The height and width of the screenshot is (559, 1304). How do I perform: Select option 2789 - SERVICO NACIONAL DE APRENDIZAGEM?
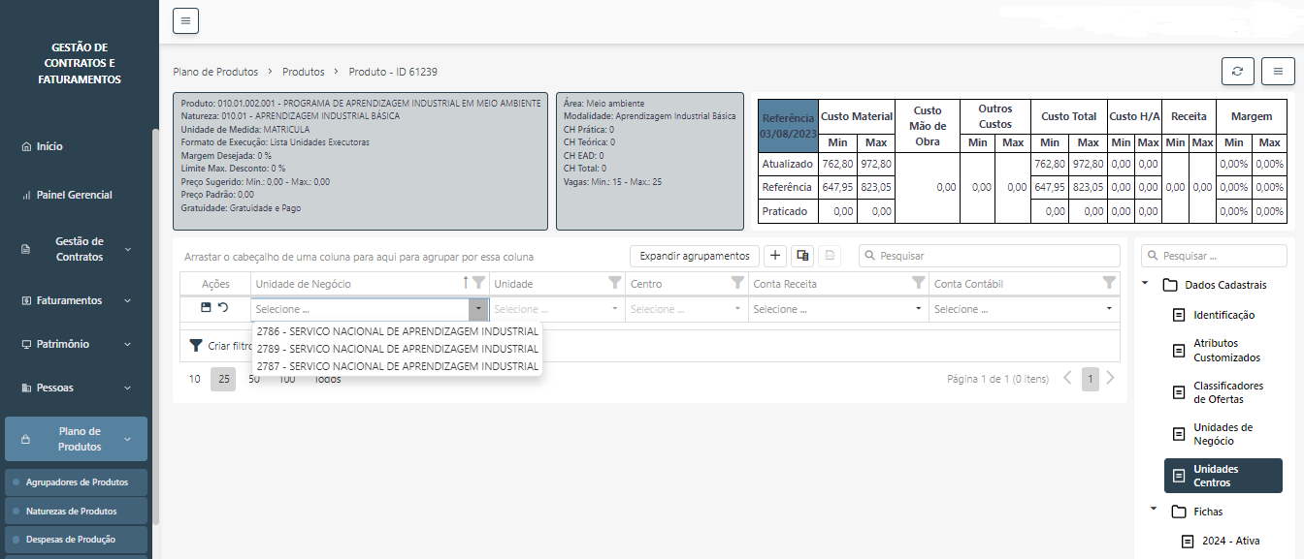pos(397,349)
